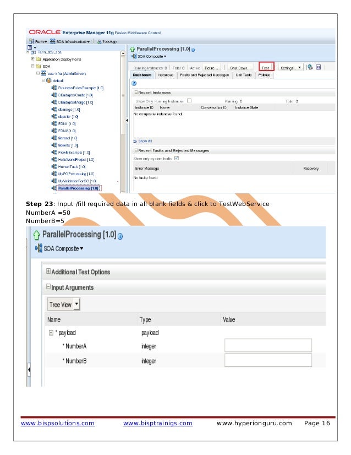Collapse the payload row
This screenshot has width=351, height=455.
pos(51,333)
